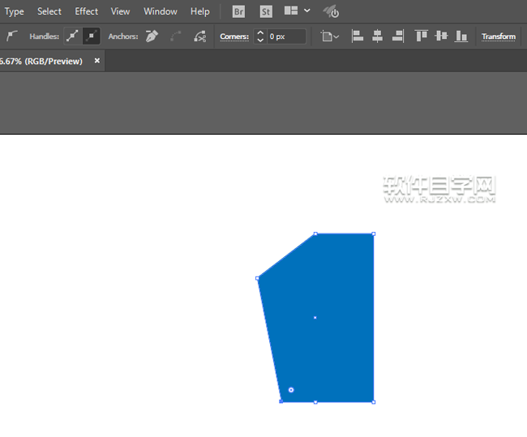
Task: Click Vertical Align Bottom icon
Action: 461,36
